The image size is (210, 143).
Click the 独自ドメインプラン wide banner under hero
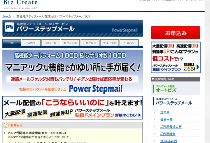(72, 108)
